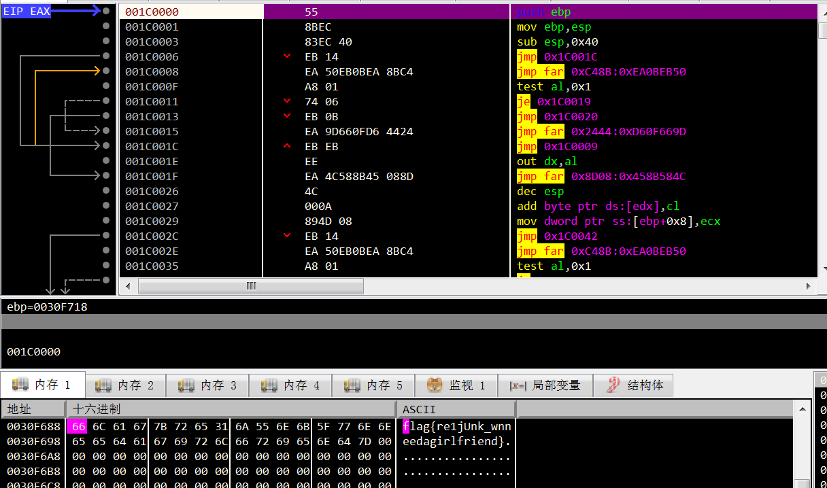
Task: Select 'jmp far 0x2444:0xD60F669D' instruction
Action: [602, 131]
